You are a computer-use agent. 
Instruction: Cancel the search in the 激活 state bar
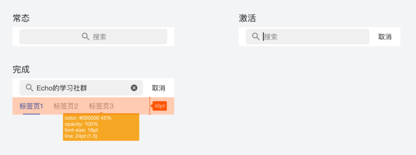[x=385, y=37]
